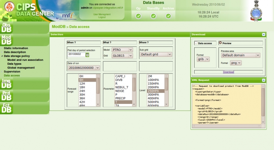Select the Preview radio button
The width and height of the screenshot is (274, 150).
click(220, 43)
